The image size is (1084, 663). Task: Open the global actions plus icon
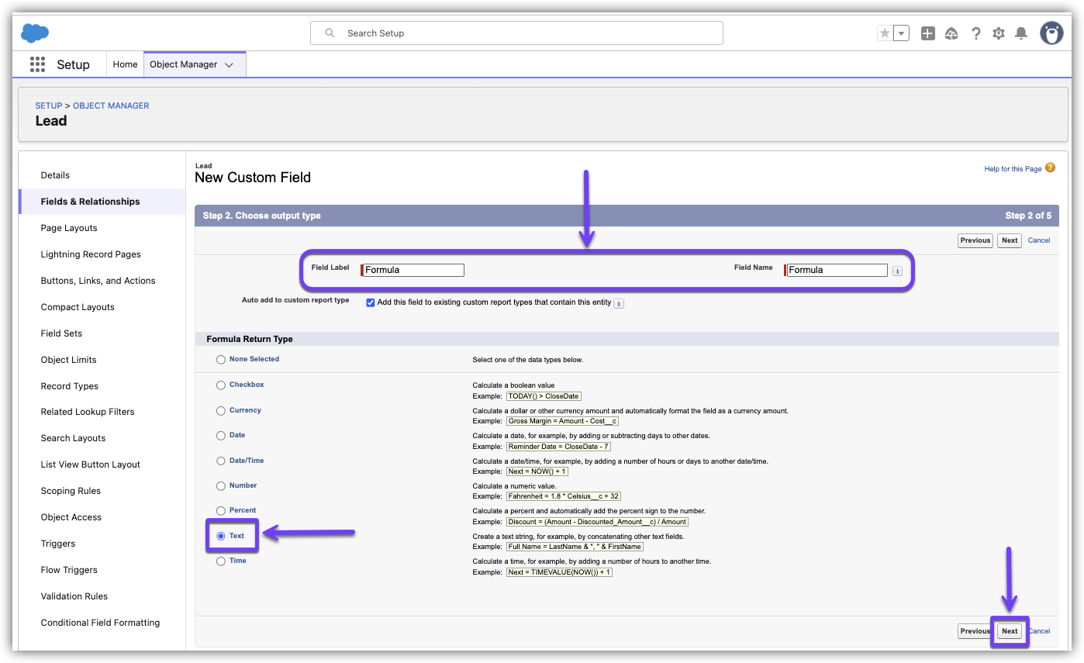927,33
